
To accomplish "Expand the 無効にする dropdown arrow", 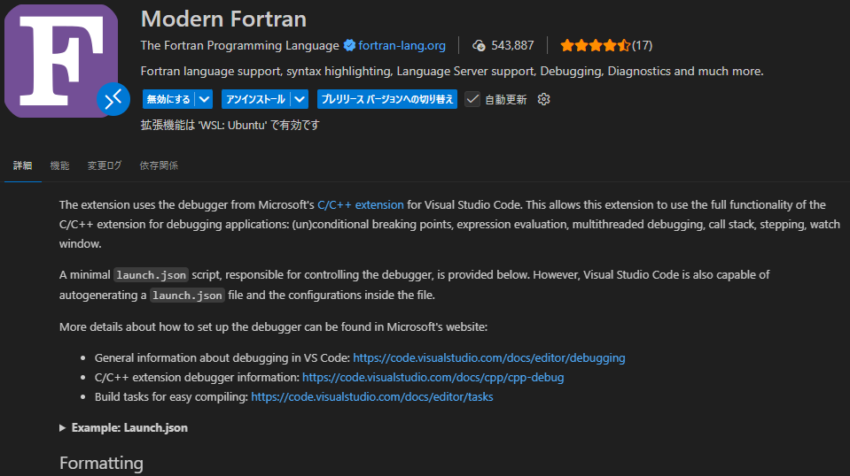I will coord(205,99).
